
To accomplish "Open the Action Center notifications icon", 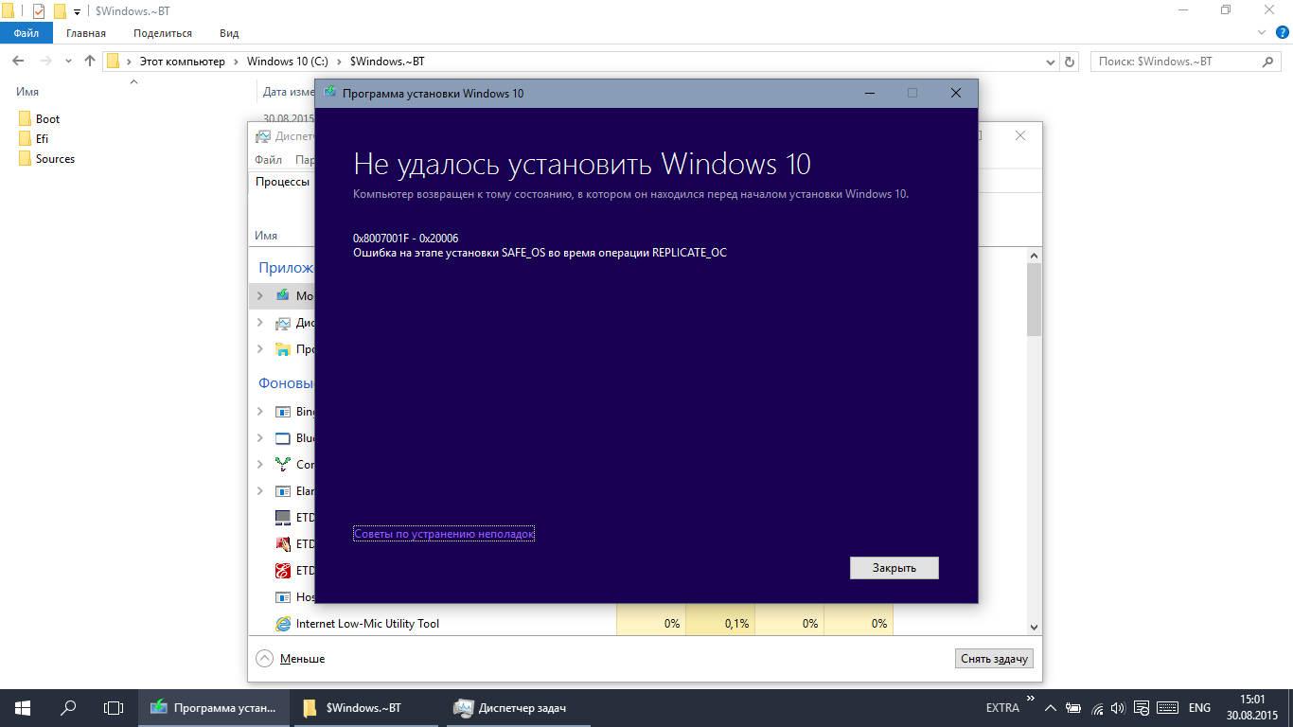I will tap(1142, 707).
